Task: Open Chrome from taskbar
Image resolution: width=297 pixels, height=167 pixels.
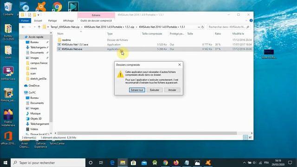Action: click(165, 163)
